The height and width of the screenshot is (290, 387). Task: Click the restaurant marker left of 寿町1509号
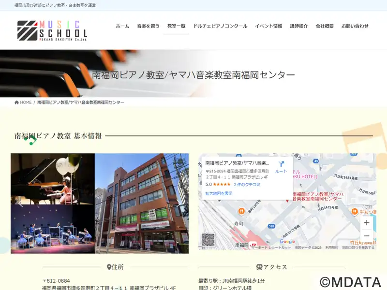click(x=241, y=211)
